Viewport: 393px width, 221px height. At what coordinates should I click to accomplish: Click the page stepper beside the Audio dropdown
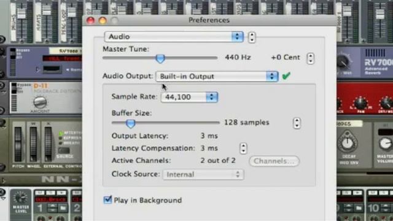pyautogui.click(x=252, y=37)
